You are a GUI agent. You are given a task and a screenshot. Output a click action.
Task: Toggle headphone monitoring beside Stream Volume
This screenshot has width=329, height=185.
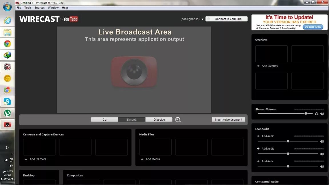click(316, 114)
